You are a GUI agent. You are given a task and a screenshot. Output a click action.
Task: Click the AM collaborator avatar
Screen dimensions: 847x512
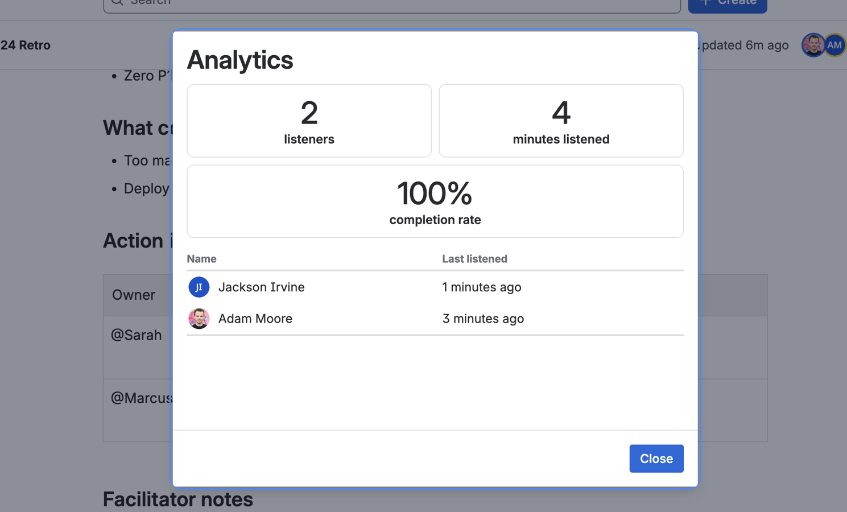point(836,46)
